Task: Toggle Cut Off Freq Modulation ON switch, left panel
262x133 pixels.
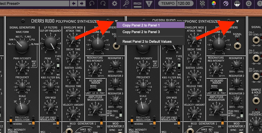Action: click(58, 122)
